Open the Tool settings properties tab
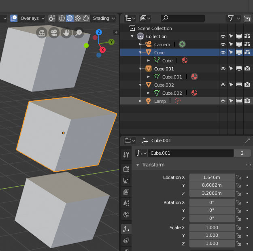Screen dimensions: 253x251 coord(126,155)
